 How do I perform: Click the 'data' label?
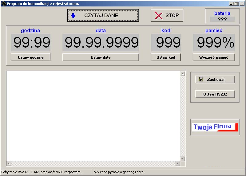pos(101,30)
